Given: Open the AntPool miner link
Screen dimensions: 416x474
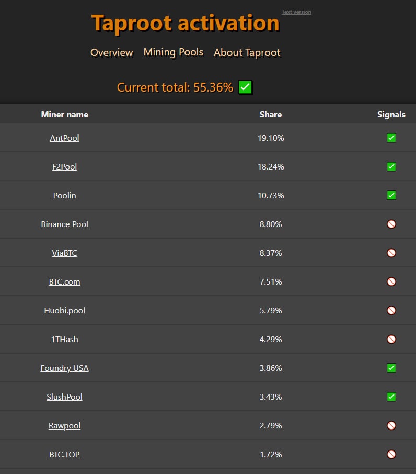Looking at the screenshot, I should 65,138.
